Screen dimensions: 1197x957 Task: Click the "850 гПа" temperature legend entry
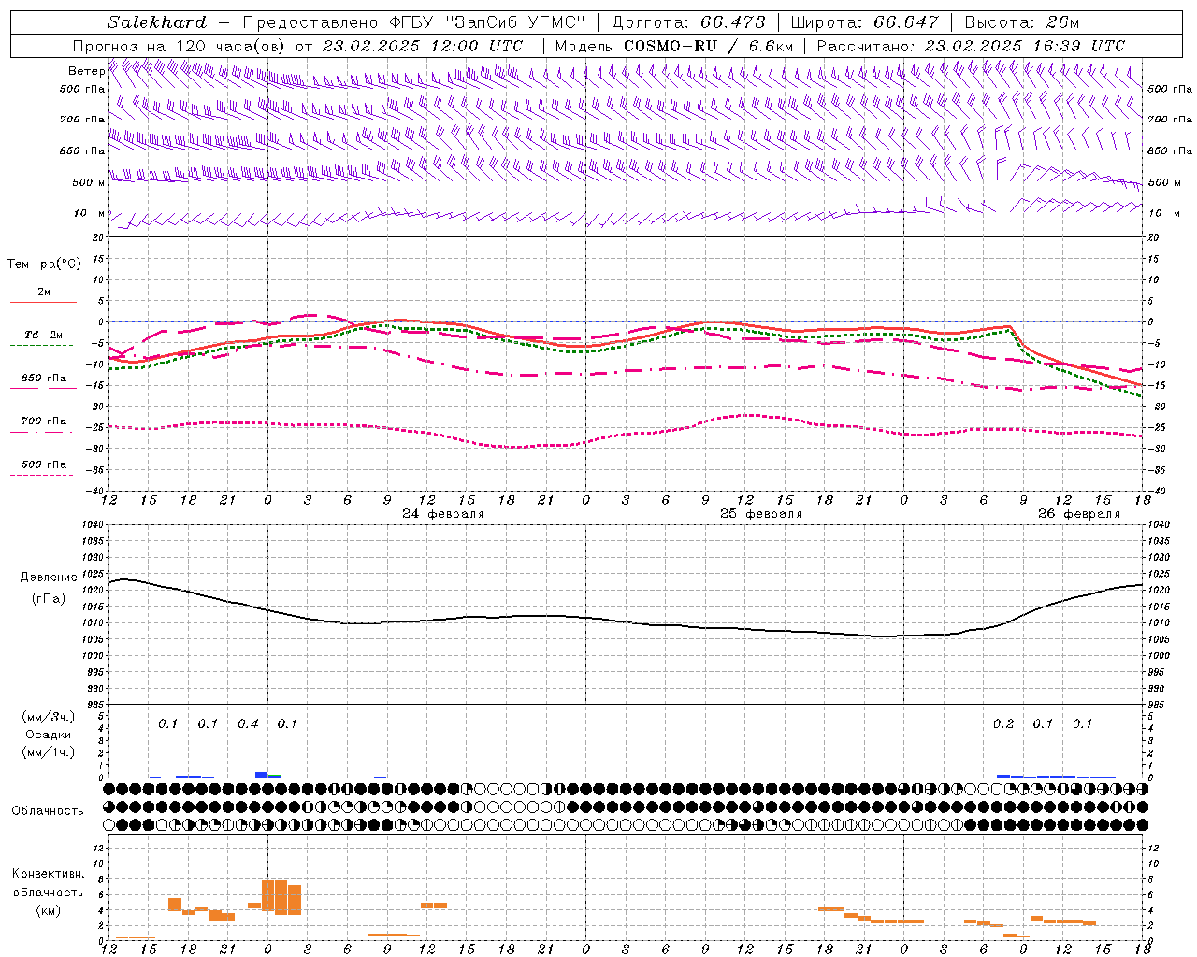click(x=44, y=379)
